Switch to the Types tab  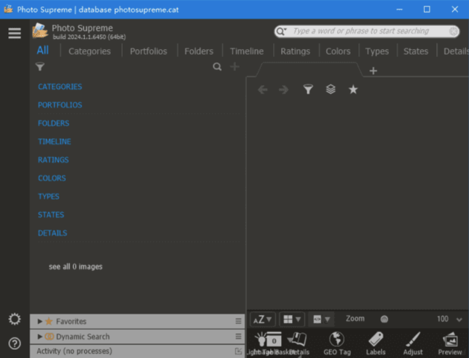point(377,51)
